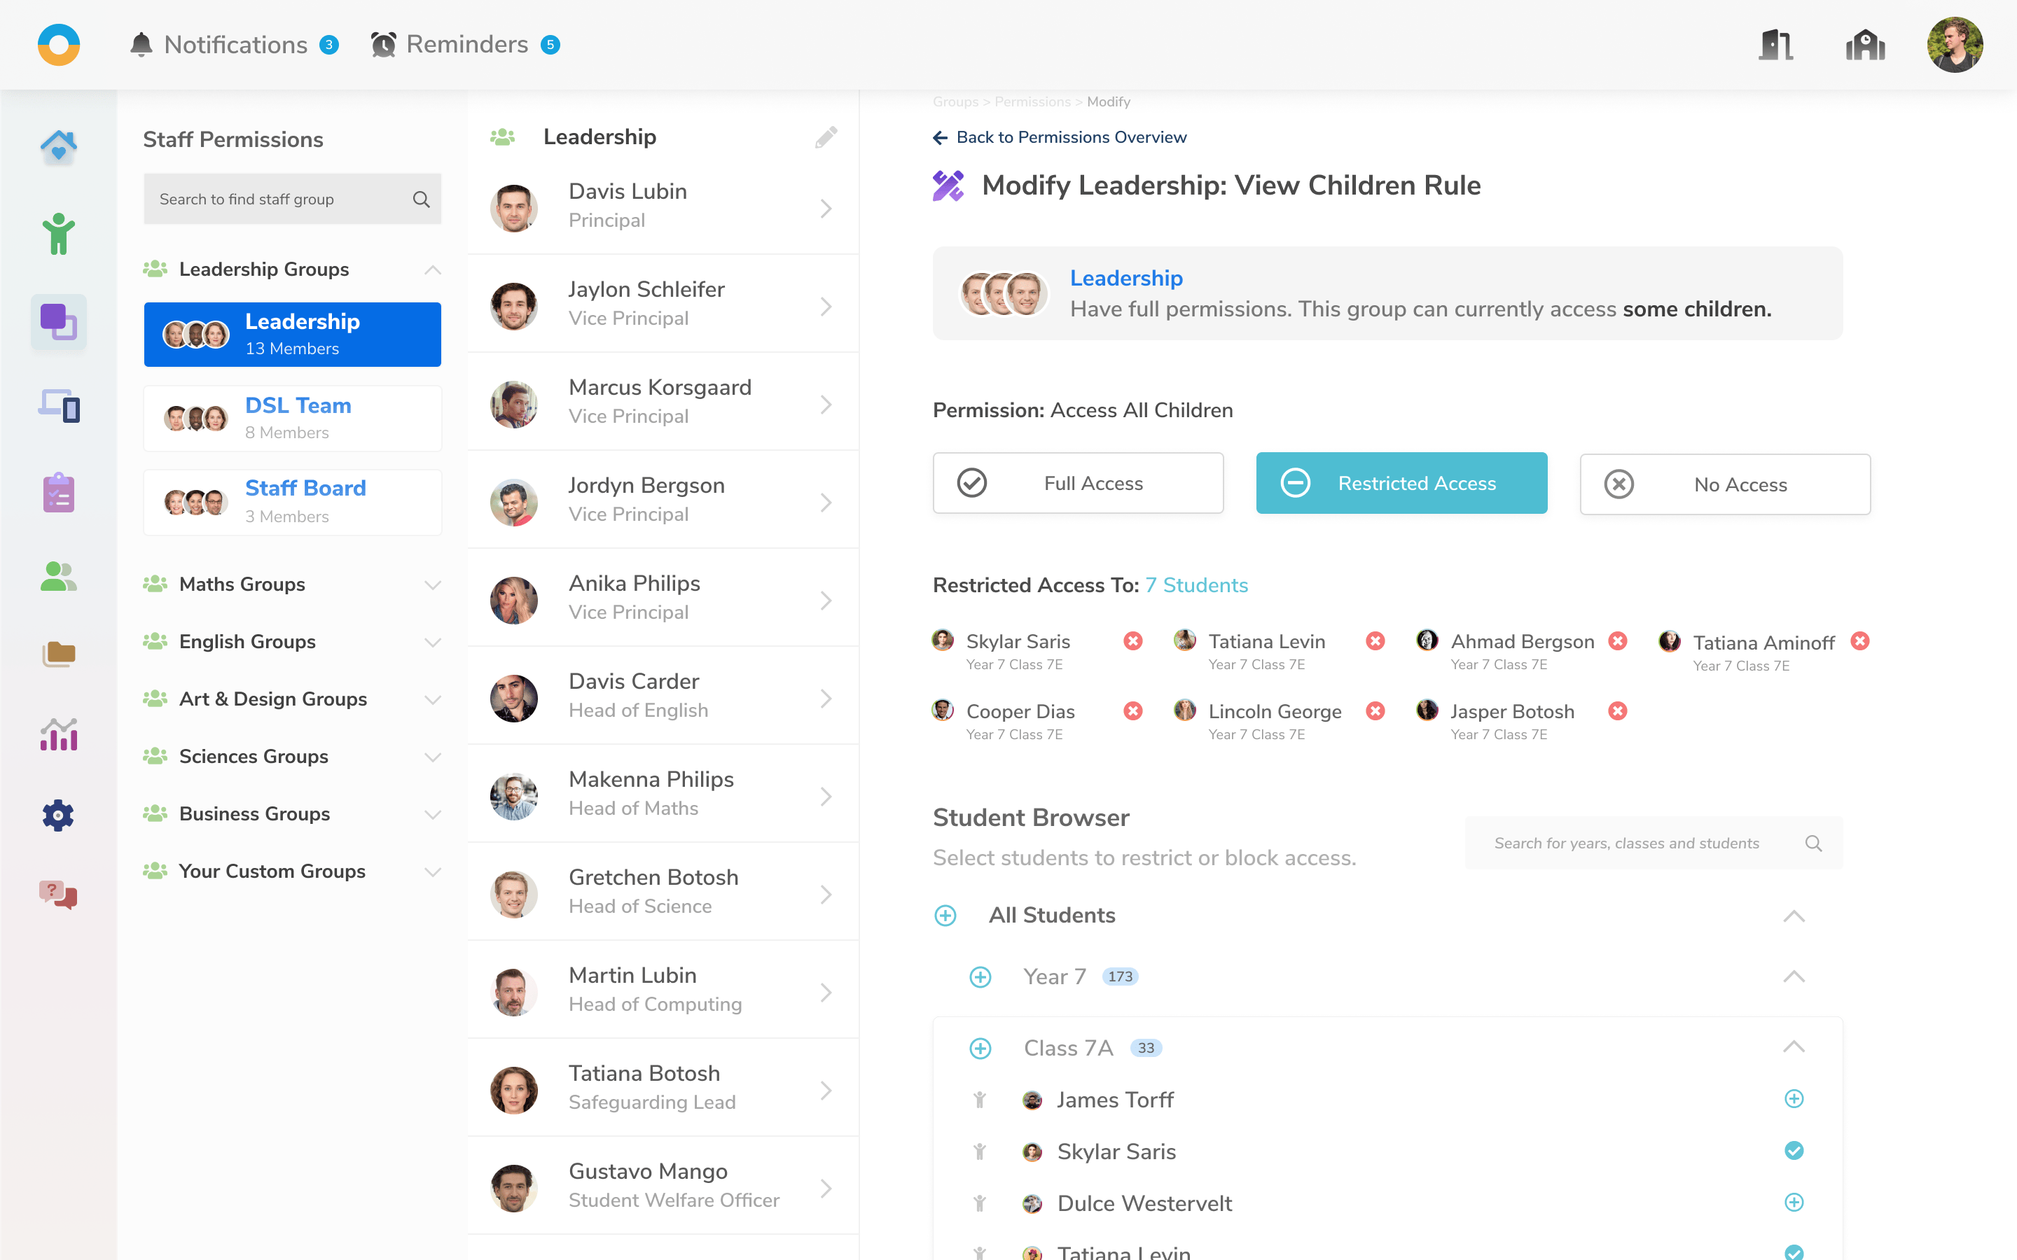Select the Full Access option
The height and width of the screenshot is (1260, 2017).
click(1078, 483)
